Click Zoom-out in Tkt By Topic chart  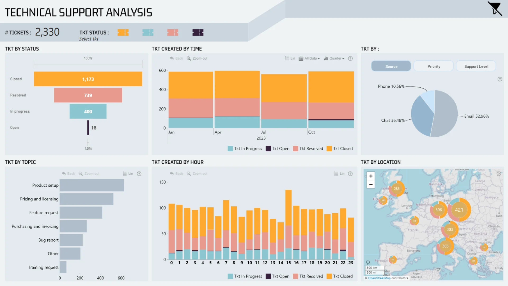[89, 173]
